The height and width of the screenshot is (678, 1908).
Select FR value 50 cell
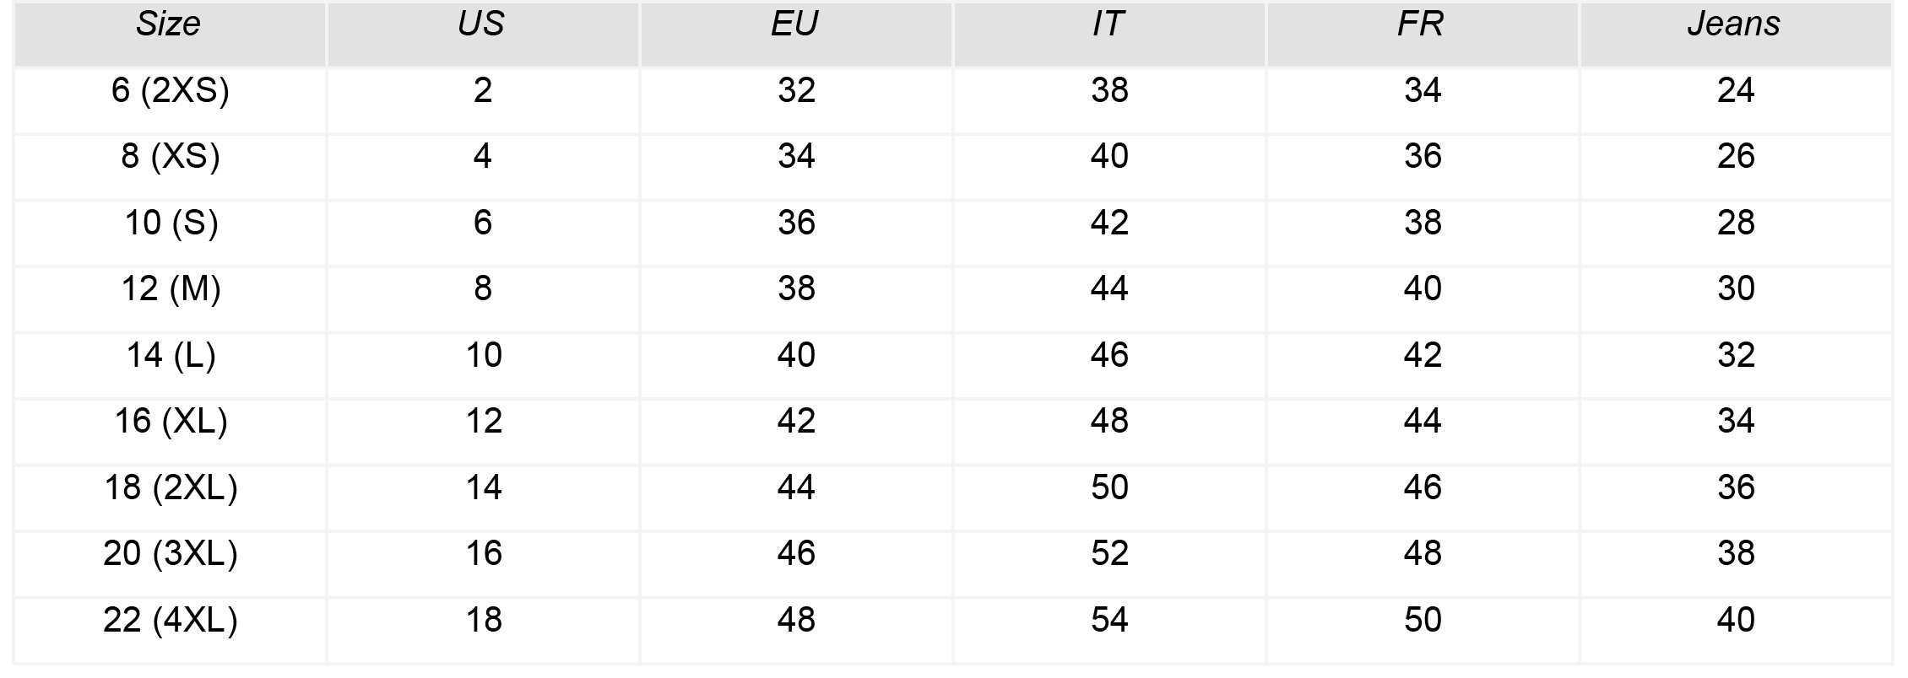(x=1423, y=631)
